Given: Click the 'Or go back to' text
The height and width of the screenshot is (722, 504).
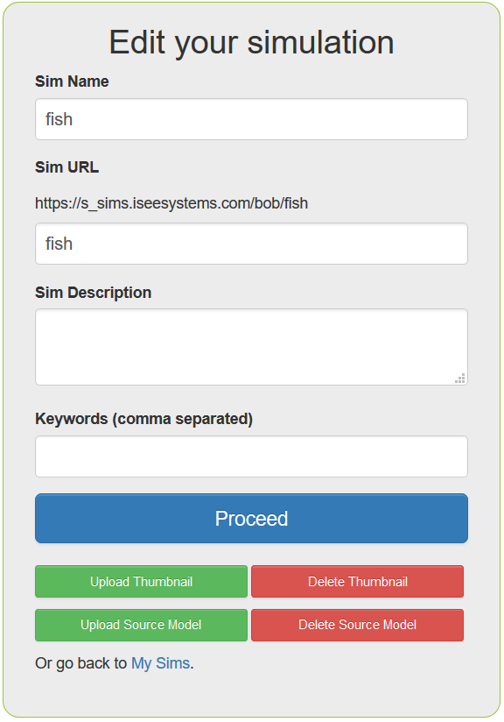Looking at the screenshot, I should point(80,663).
